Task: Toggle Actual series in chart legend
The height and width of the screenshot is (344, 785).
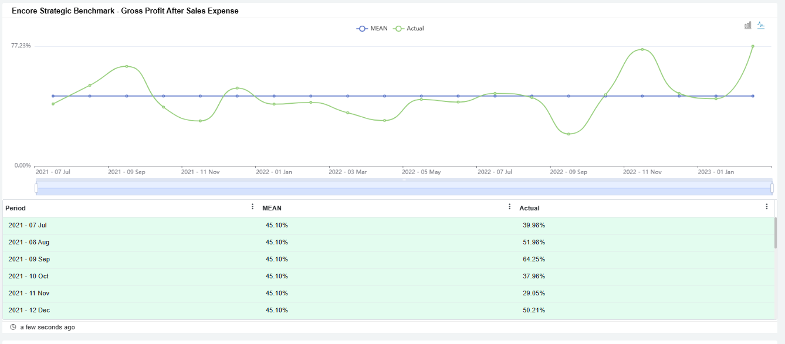Action: pyautogui.click(x=409, y=28)
